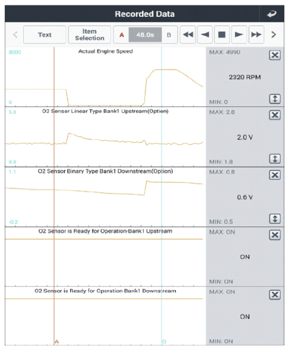Remove the O2 Sensor Linear Upstream graph
Image resolution: width=289 pixels, height=350 pixels.
pyautogui.click(x=275, y=115)
